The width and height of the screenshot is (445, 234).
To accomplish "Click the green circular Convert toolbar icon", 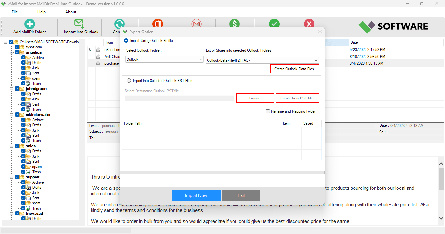I will click(120, 23).
